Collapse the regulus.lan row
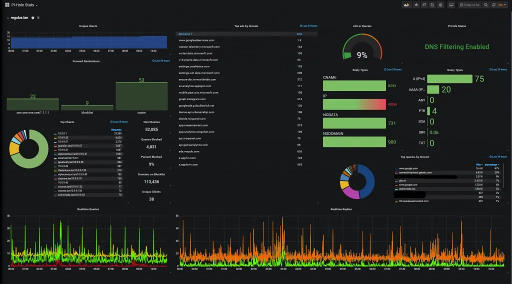 click(17, 17)
